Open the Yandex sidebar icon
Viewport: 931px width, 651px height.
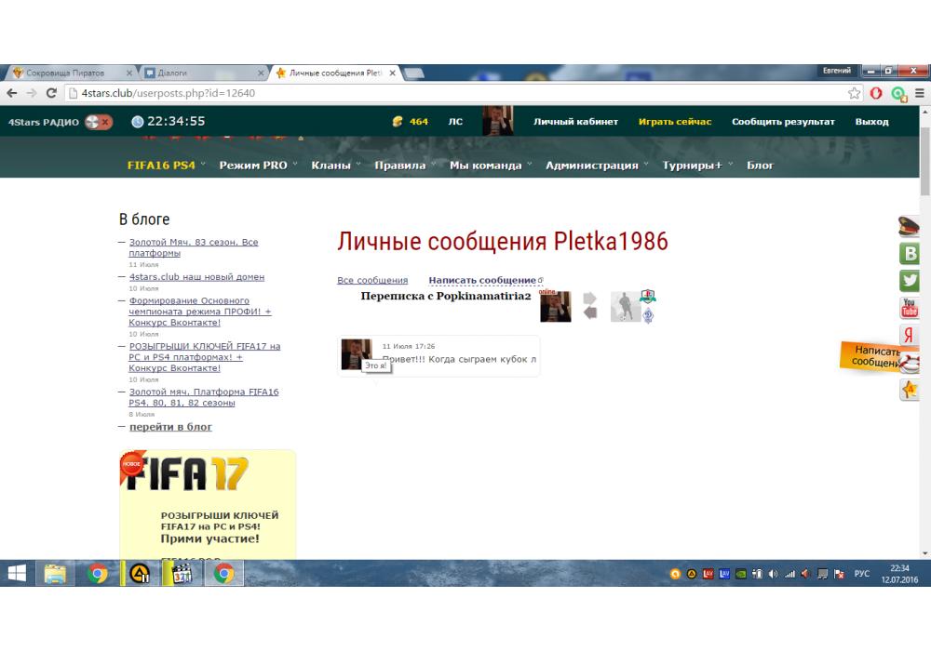[909, 335]
